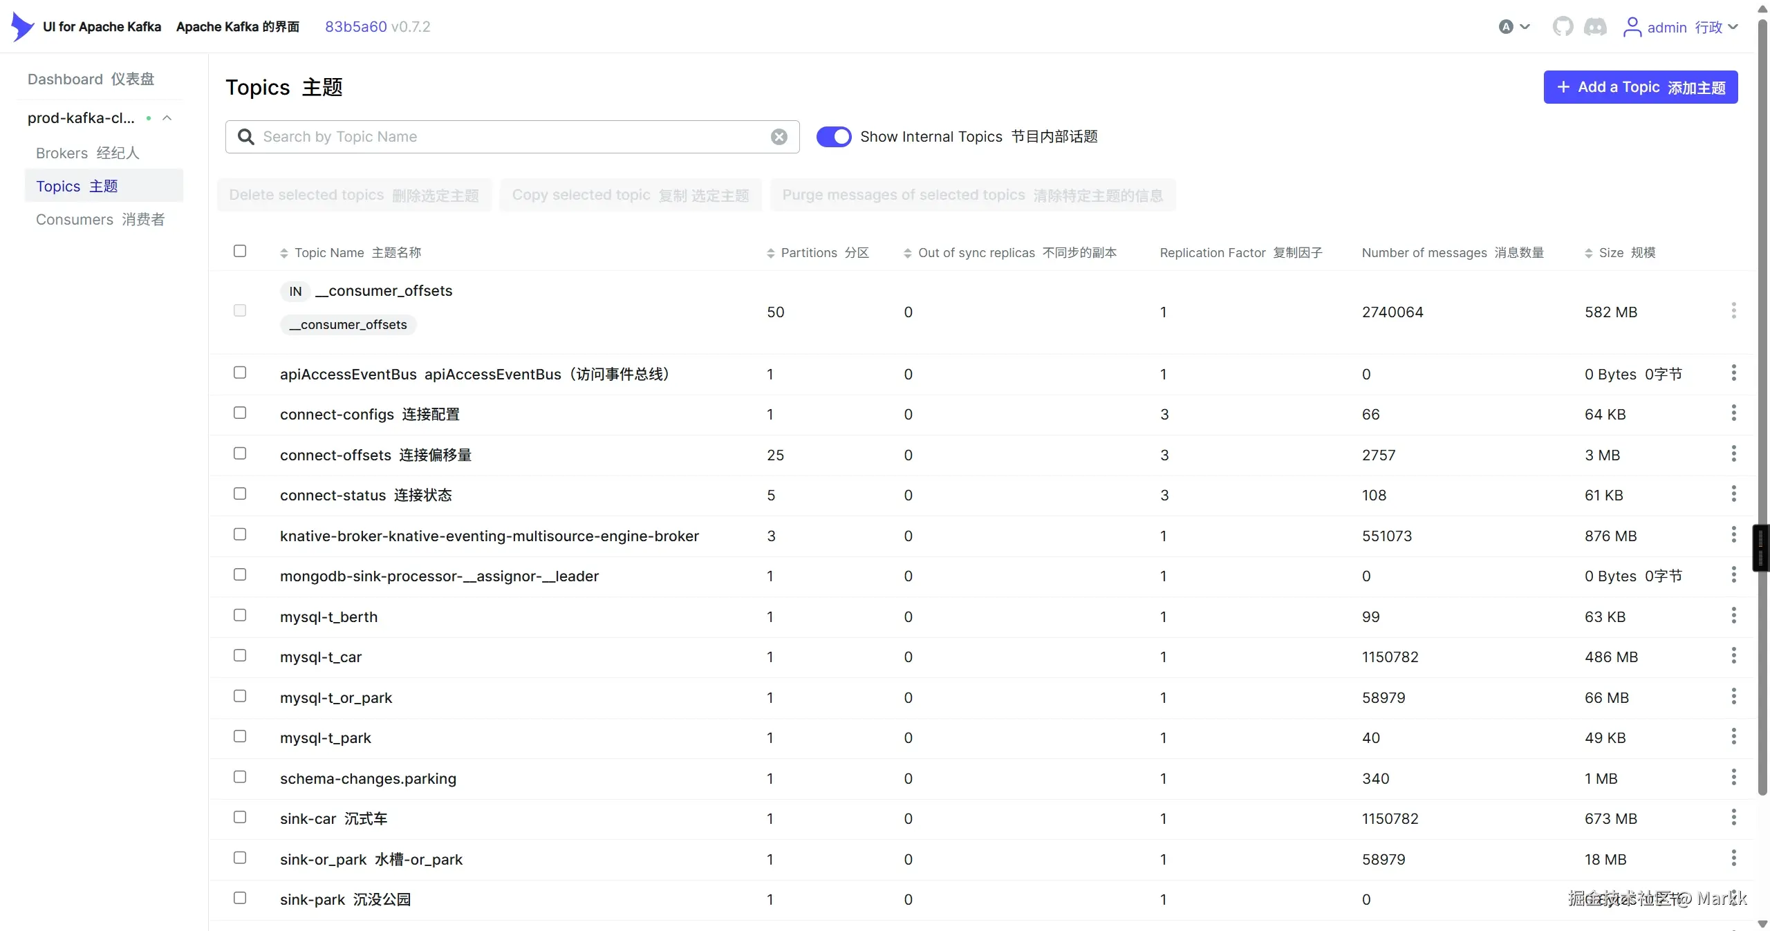Select the mysql-t_berth topic checkbox

pyautogui.click(x=240, y=615)
